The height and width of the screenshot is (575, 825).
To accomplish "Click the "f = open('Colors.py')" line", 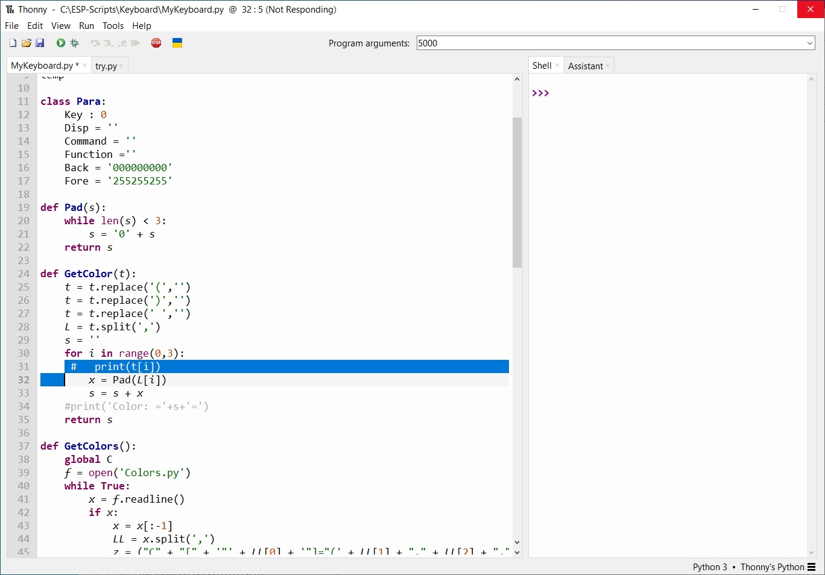I will point(127,473).
